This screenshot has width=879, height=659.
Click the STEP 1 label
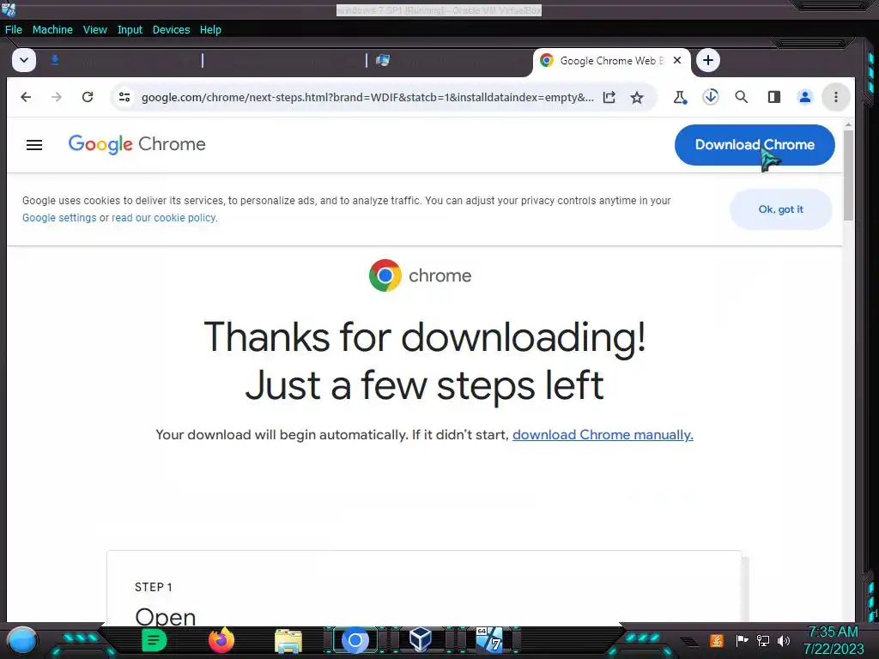click(x=153, y=587)
